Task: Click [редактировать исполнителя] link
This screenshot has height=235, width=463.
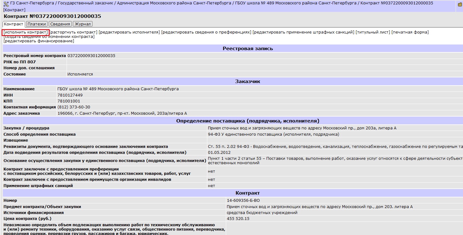Action: [x=129, y=32]
